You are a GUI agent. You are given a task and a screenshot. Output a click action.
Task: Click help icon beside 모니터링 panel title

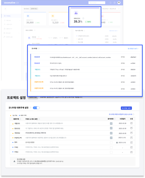(x=39, y=49)
